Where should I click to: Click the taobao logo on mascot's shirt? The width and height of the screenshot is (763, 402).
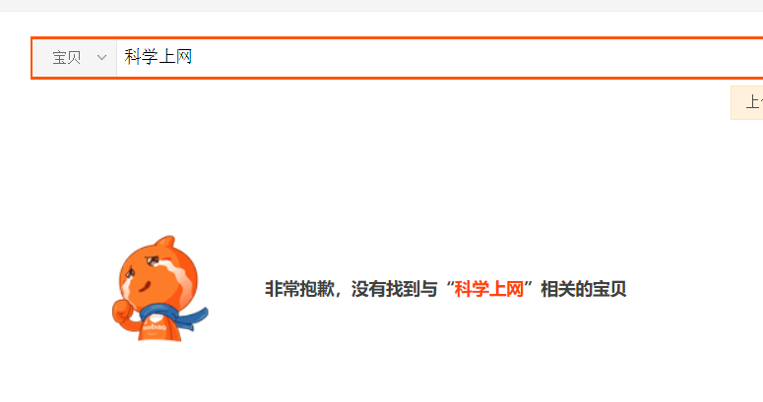[155, 327]
